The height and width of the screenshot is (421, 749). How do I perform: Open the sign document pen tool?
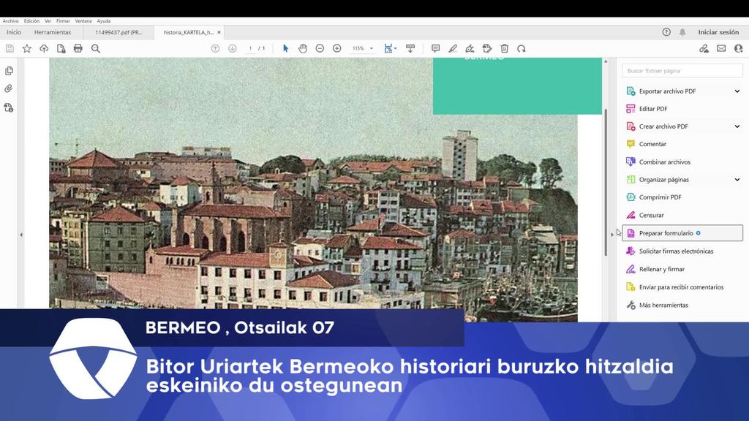[470, 48]
